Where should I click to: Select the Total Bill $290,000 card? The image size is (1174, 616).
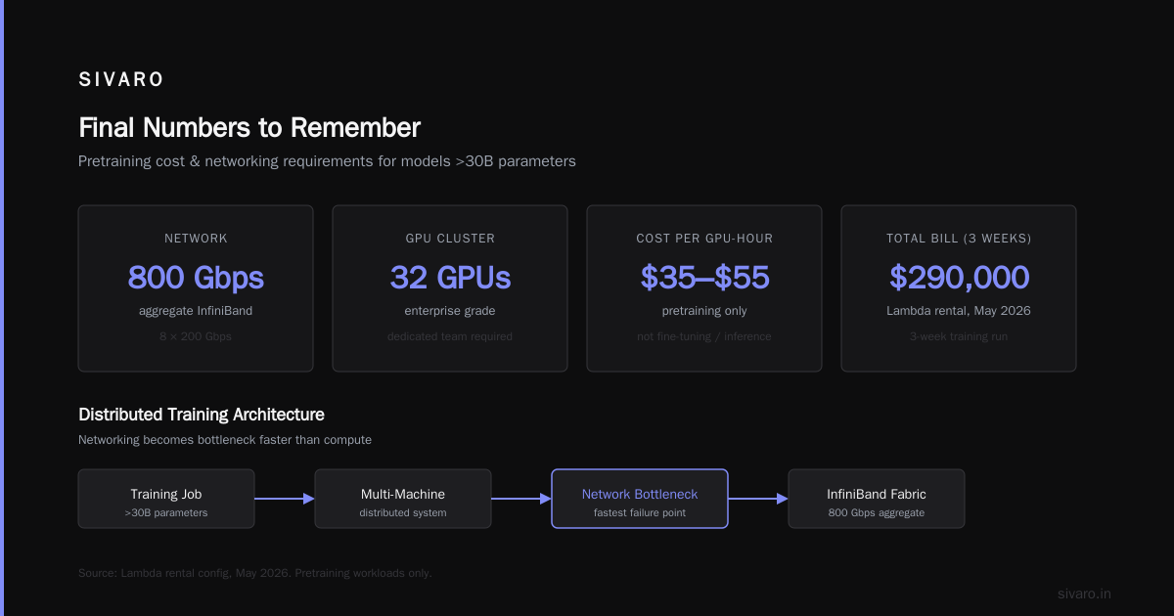959,288
